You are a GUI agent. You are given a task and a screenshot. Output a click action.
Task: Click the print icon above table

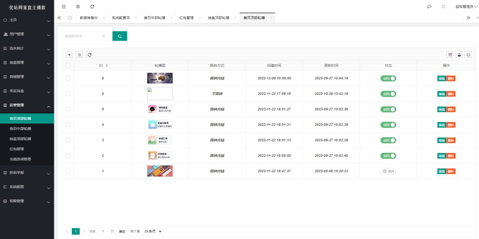click(468, 55)
